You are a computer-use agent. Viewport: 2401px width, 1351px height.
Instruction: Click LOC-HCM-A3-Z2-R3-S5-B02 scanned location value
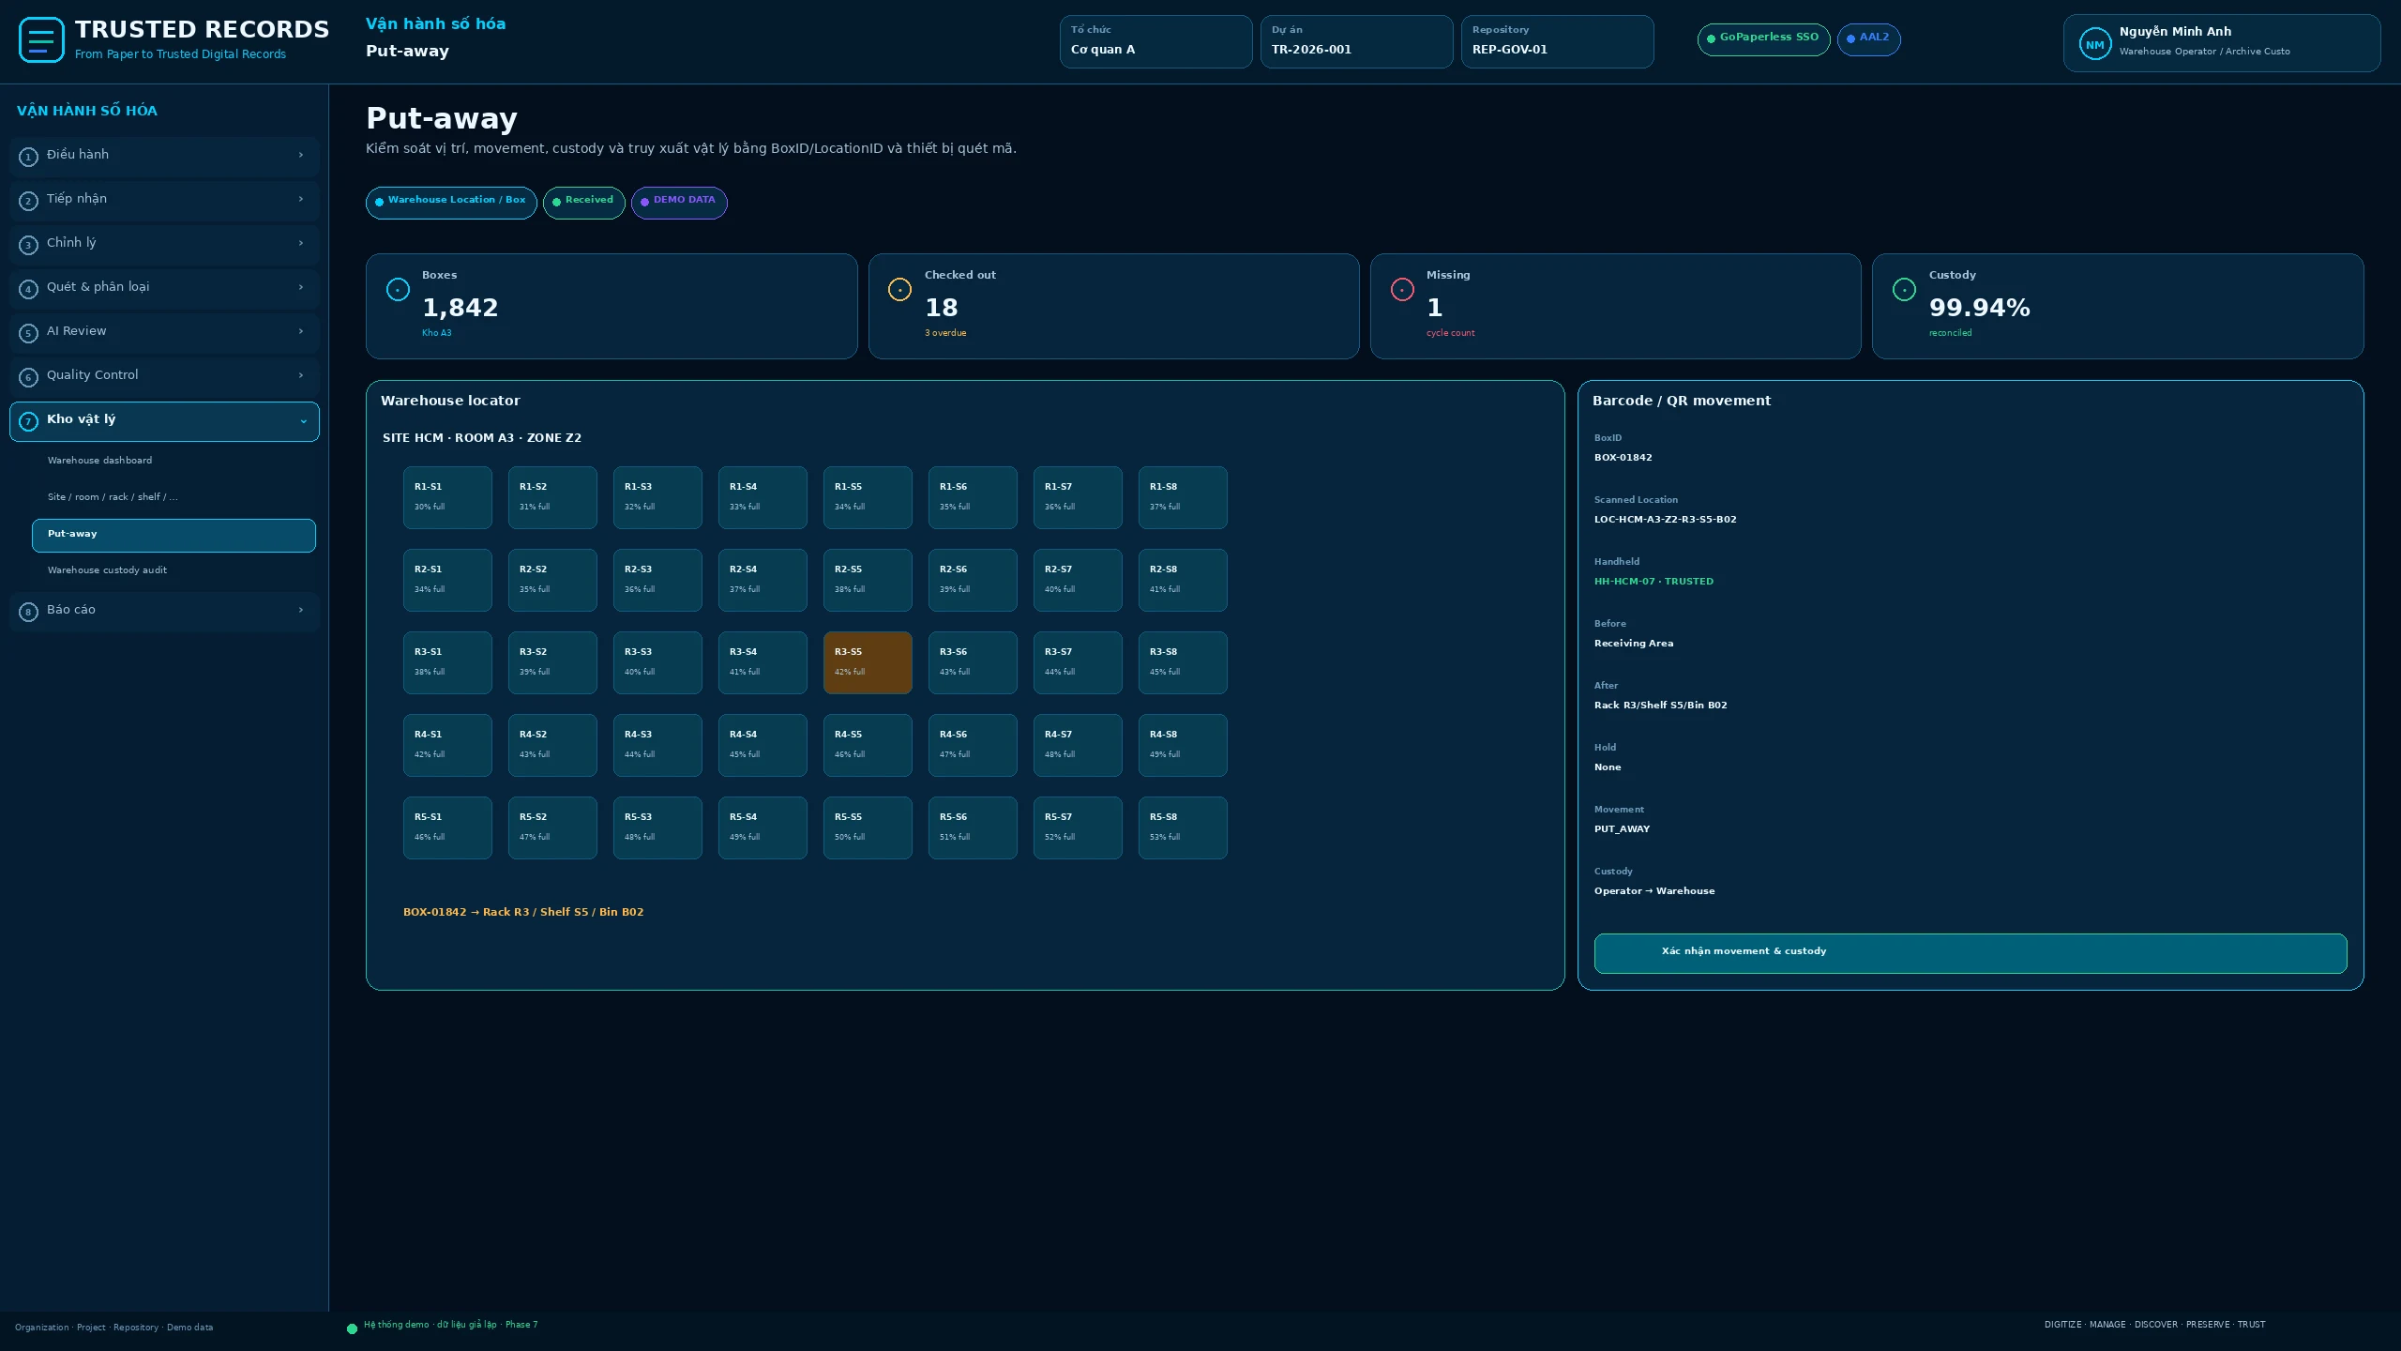tap(1665, 520)
